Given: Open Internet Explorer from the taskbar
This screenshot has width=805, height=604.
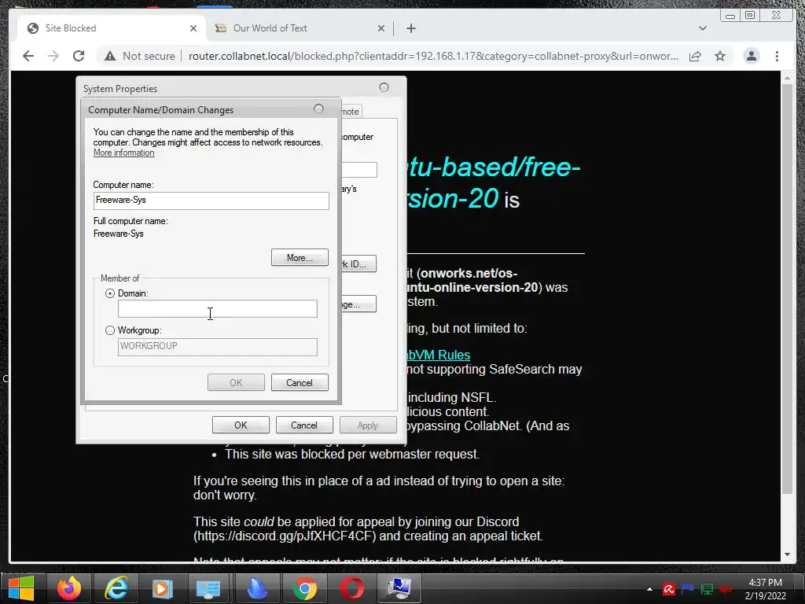Looking at the screenshot, I should point(116,588).
